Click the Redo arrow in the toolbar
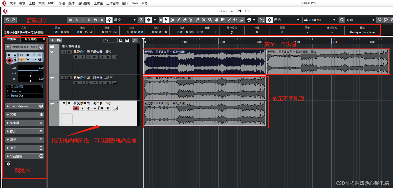Screen dimensions: 393x188 (x=13, y=20)
